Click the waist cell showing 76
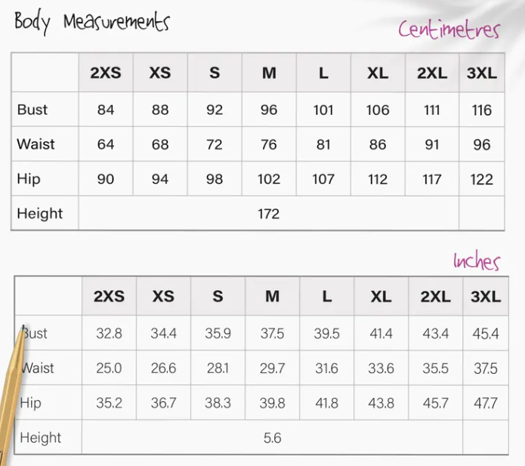Viewport: 525px width, 466px height. coord(269,145)
